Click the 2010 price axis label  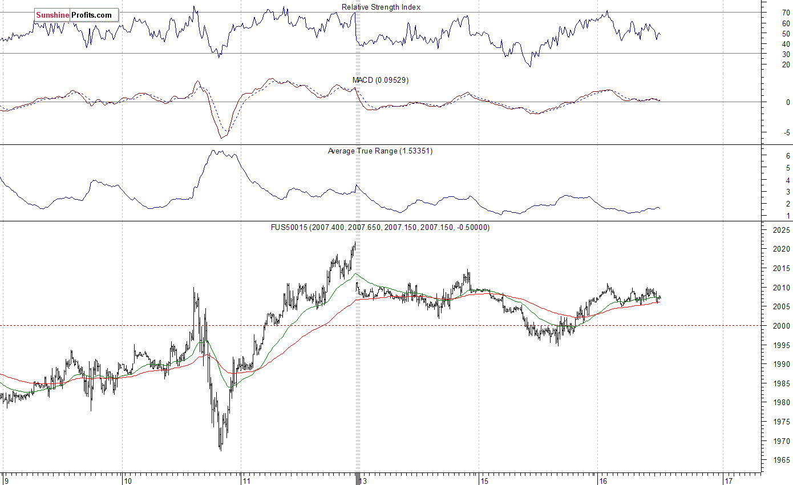[x=781, y=288]
